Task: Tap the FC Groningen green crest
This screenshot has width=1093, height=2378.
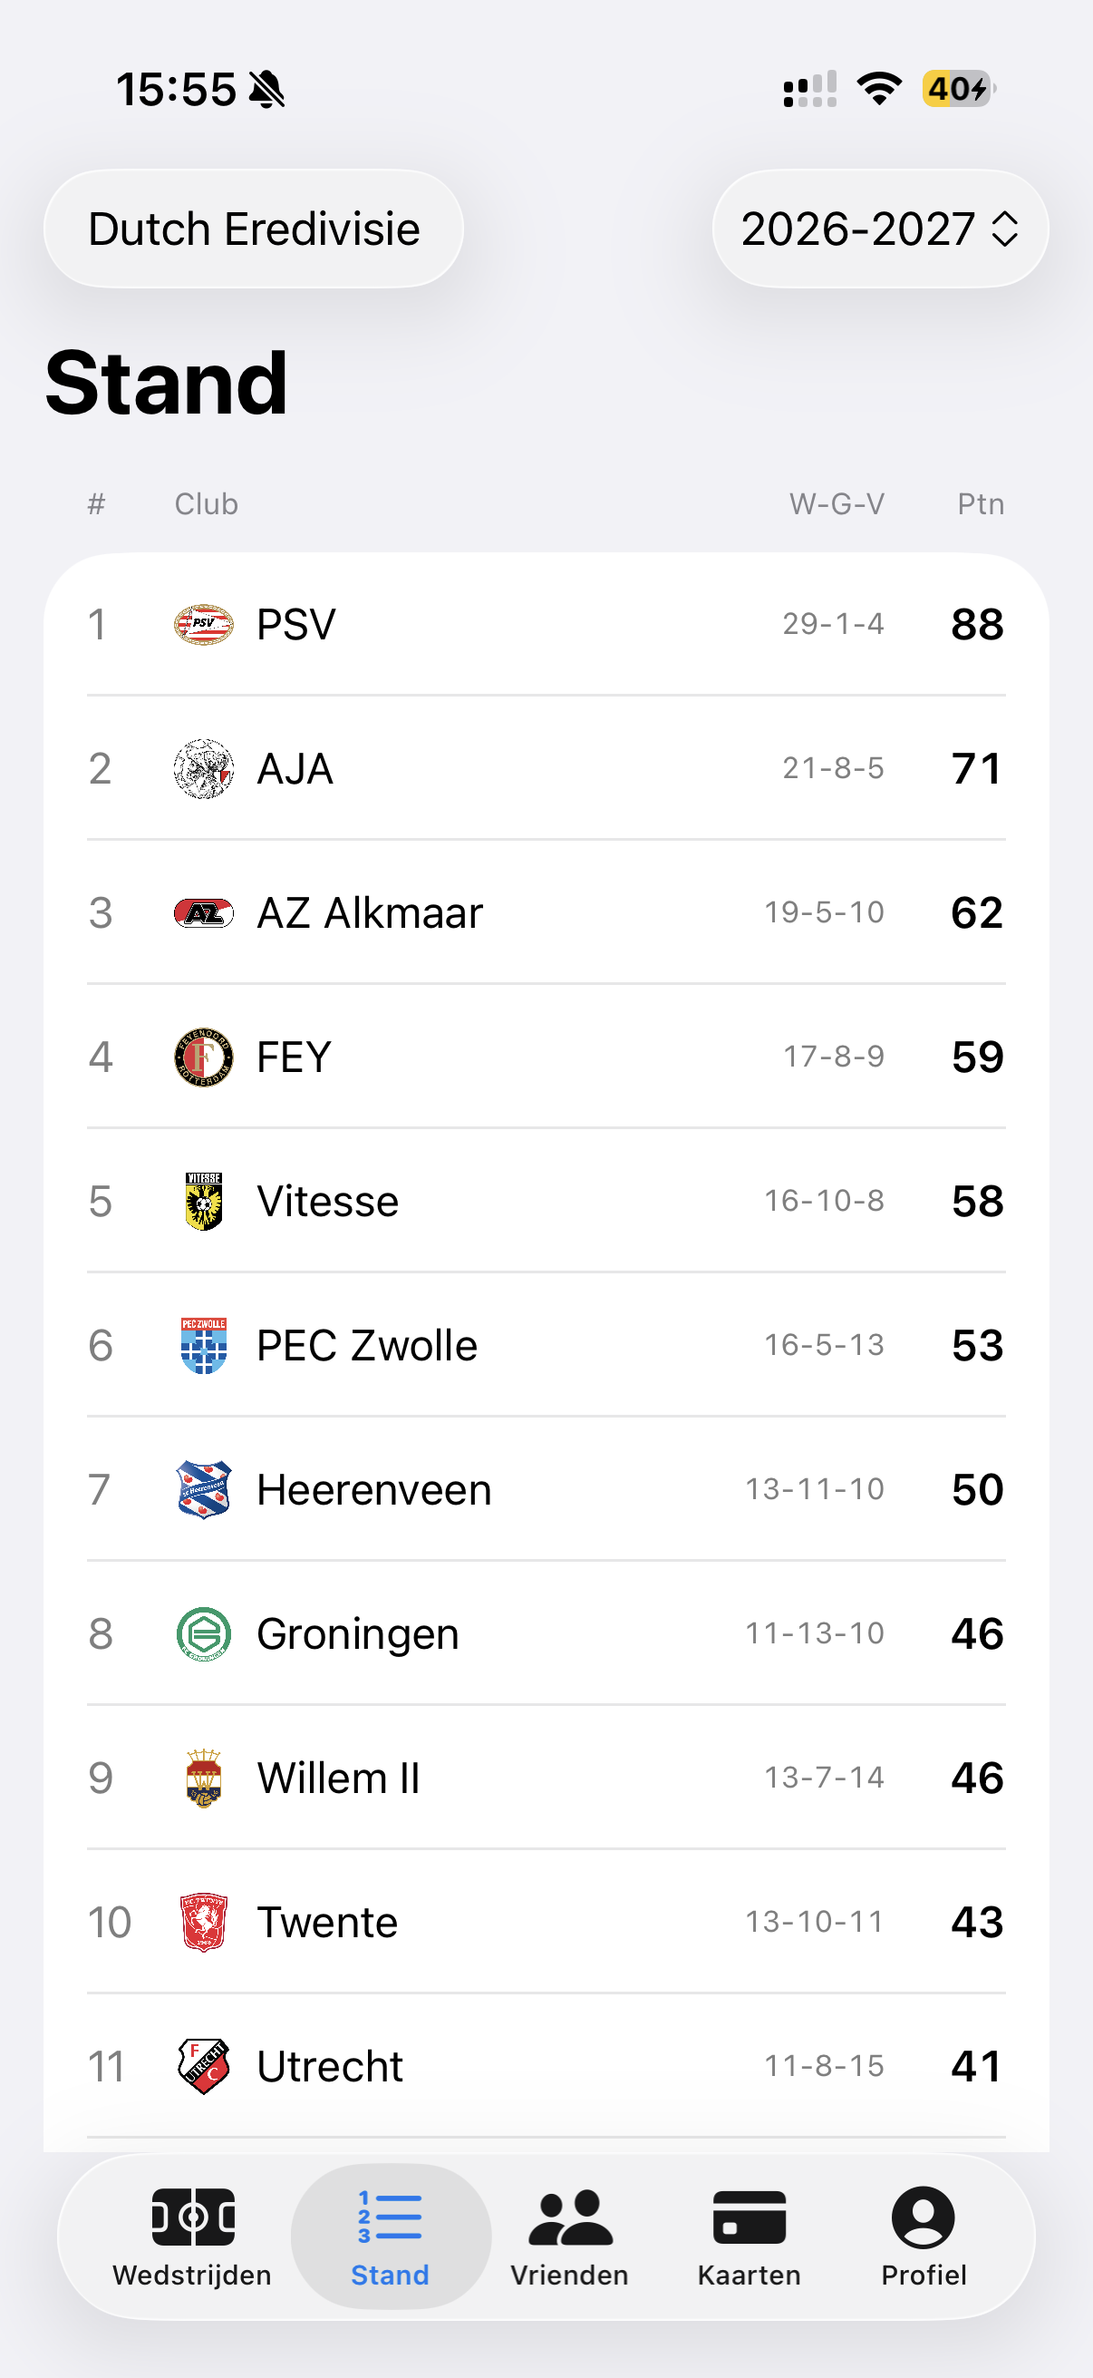Action: [x=204, y=1633]
